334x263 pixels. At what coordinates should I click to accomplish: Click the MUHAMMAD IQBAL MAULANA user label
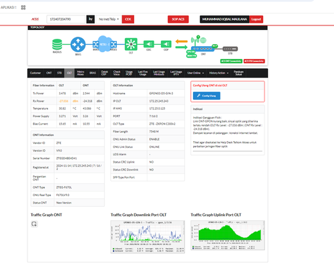coord(224,19)
